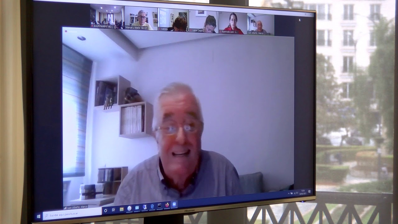This screenshot has height=224, width=398.
Task: Open Task View from the taskbar
Action: (113, 210)
